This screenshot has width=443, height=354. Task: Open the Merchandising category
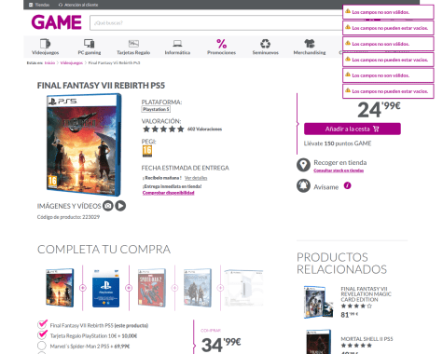point(310,47)
